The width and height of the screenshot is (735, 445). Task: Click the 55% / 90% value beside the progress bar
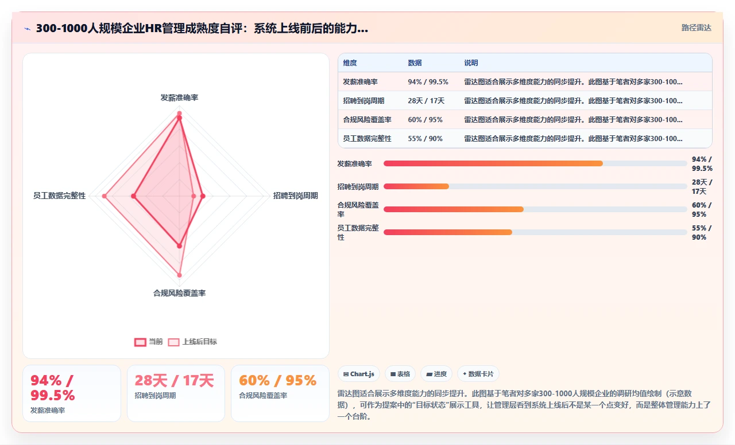click(702, 232)
